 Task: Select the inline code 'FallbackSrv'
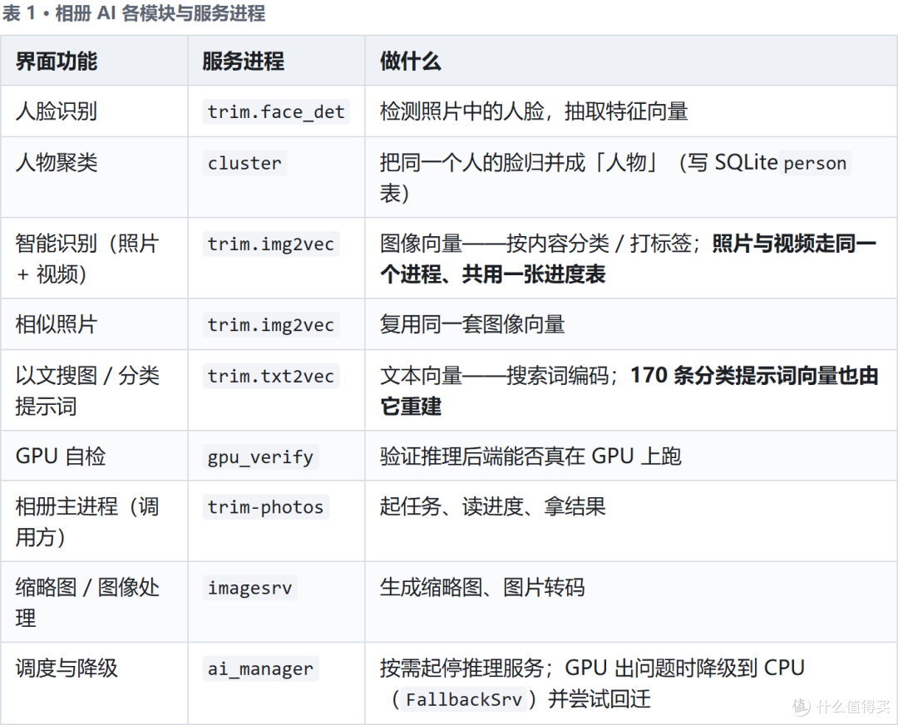click(x=464, y=699)
